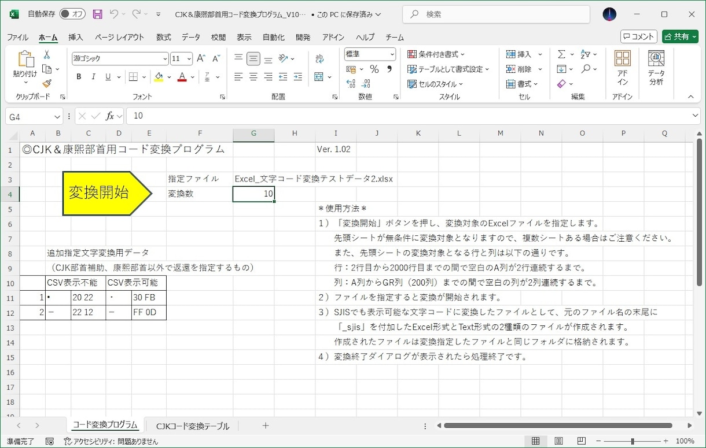Click the Middle Align icon

pos(253,58)
